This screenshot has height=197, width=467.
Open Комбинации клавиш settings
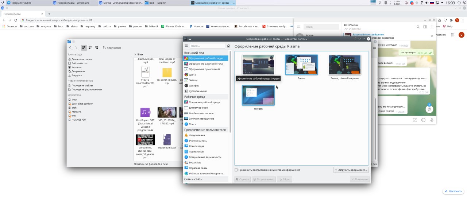point(206,113)
